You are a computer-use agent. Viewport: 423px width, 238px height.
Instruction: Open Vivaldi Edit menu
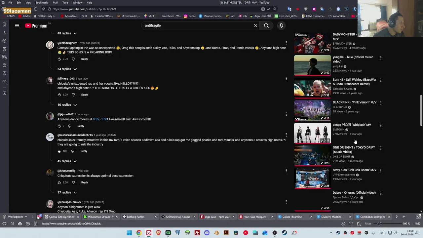point(19,3)
